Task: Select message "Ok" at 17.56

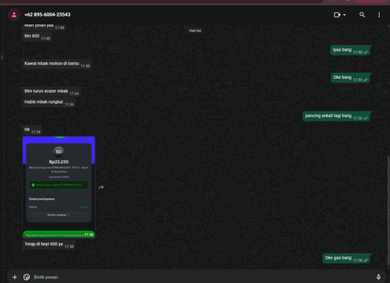Action: [32, 130]
